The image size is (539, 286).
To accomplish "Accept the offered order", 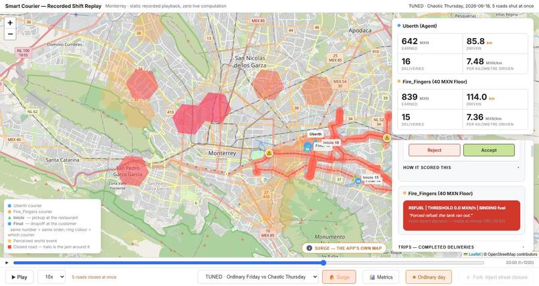I will (x=489, y=150).
